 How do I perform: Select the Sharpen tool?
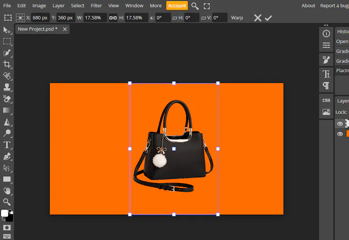tap(7, 122)
